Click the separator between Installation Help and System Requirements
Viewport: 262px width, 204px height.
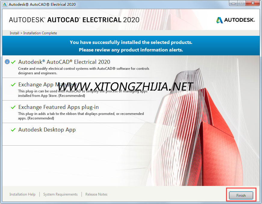(39, 194)
